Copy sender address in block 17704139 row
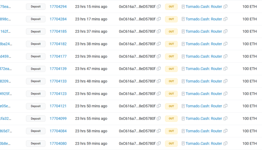Screen dimensions: 262x150 coord(159,69)
